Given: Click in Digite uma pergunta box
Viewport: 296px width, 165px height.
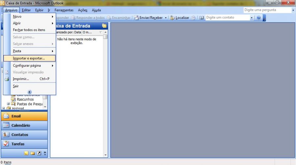Looking at the screenshot, I should pos(267,10).
